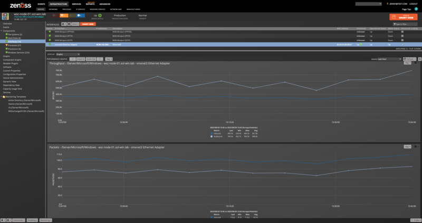Viewport: 422px width, 223px height.
Task: Click the red critical event count badge
Action: pyautogui.click(x=55, y=16)
